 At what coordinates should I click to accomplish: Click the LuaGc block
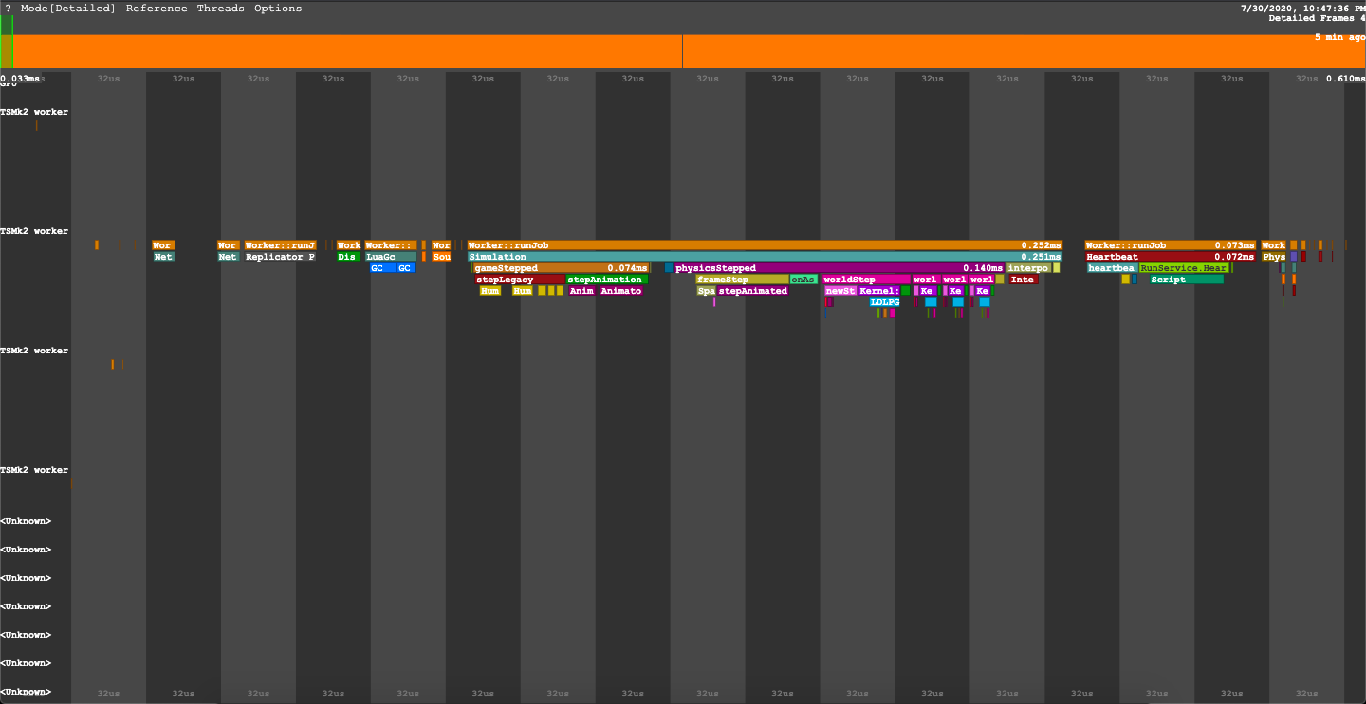[391, 257]
